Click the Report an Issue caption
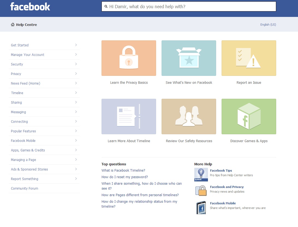The width and height of the screenshot is (298, 227). click(249, 83)
